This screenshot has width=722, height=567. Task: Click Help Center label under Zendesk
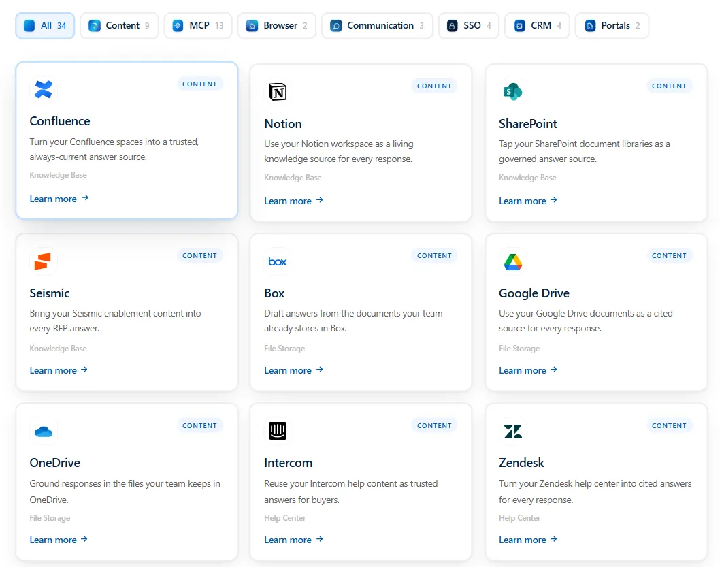pyautogui.click(x=520, y=518)
